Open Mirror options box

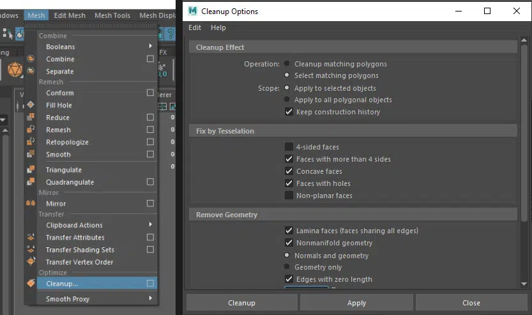point(150,203)
